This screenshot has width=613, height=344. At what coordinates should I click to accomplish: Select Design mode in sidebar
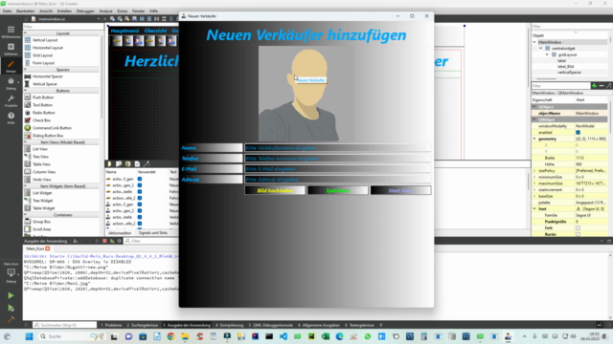point(11,66)
